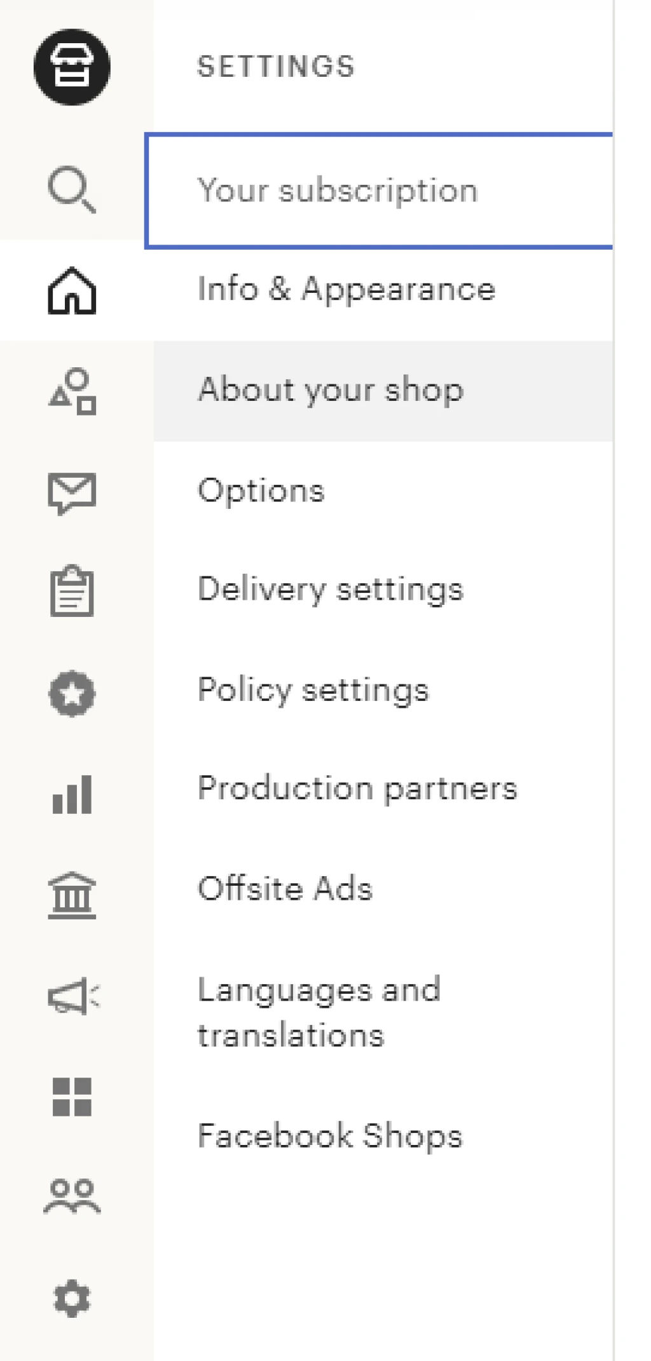Open stats bar chart icon
Image resolution: width=651 pixels, height=1361 pixels.
coord(72,794)
